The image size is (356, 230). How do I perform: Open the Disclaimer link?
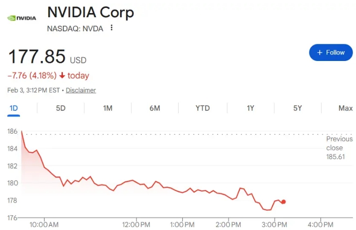point(81,90)
